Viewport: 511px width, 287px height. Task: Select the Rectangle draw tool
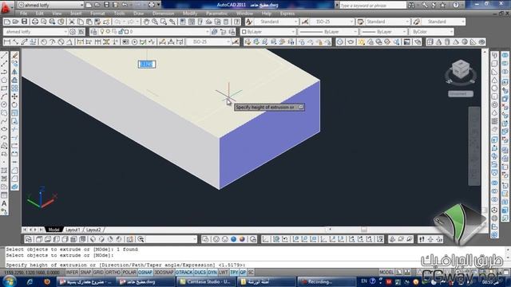(4, 88)
